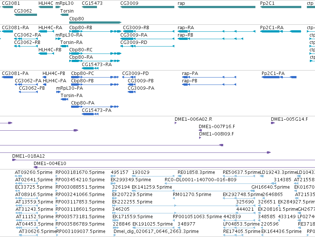Select protein Cbp80-PA
This screenshot has height=237, width=315.
coord(83,103)
